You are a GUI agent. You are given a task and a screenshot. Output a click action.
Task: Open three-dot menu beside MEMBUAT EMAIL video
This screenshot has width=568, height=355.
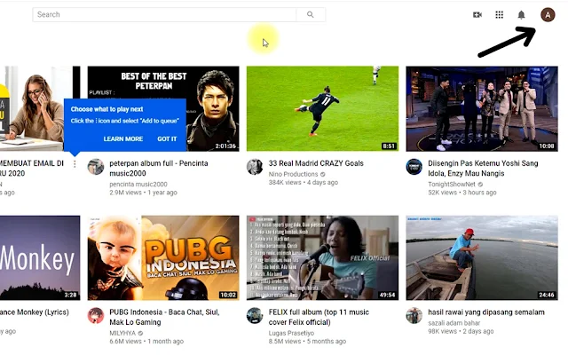[x=75, y=164]
